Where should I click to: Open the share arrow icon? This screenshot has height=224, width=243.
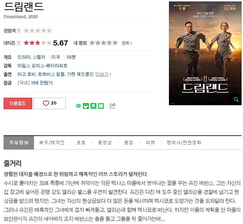[112, 106]
